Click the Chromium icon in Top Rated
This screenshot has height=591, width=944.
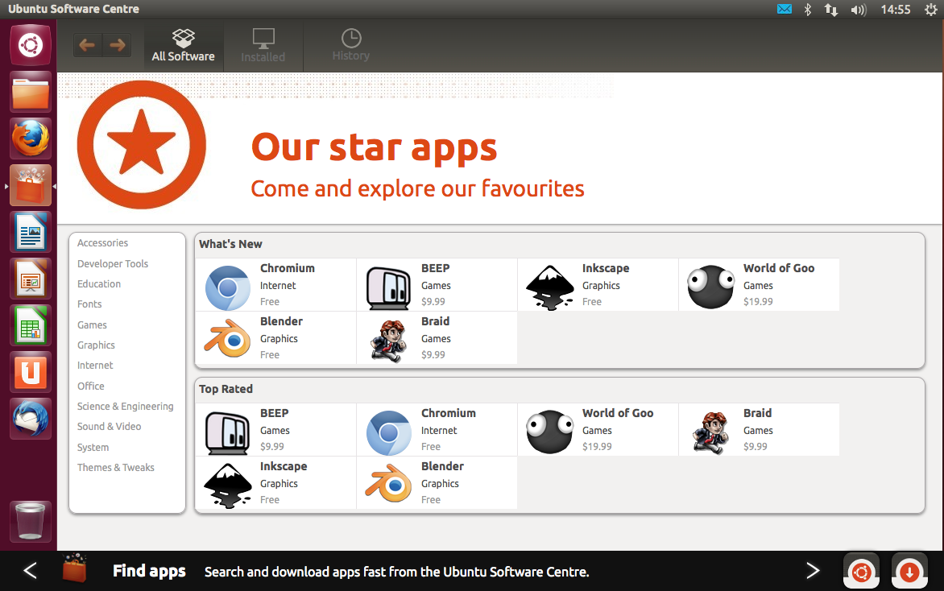[x=388, y=432]
